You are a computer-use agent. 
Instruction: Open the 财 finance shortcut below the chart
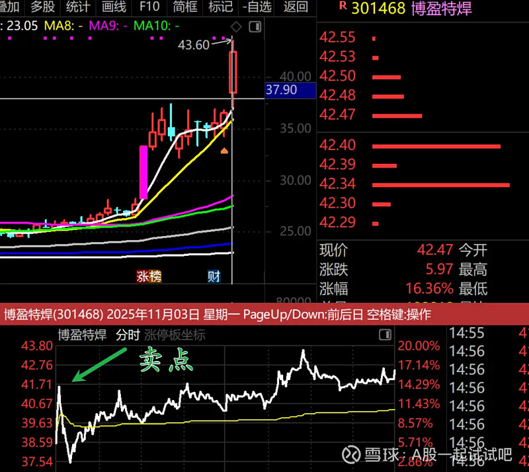point(213,276)
